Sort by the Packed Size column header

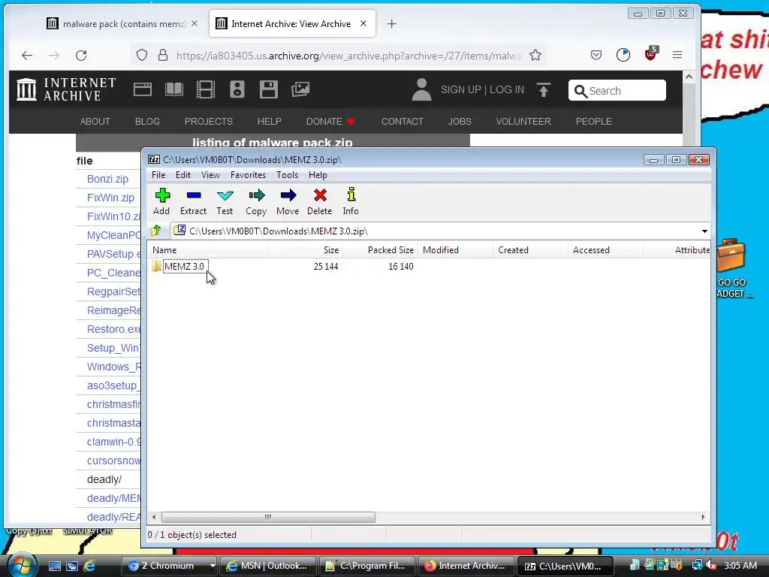coord(380,250)
